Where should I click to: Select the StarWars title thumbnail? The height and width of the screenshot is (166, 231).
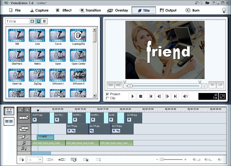17,55
